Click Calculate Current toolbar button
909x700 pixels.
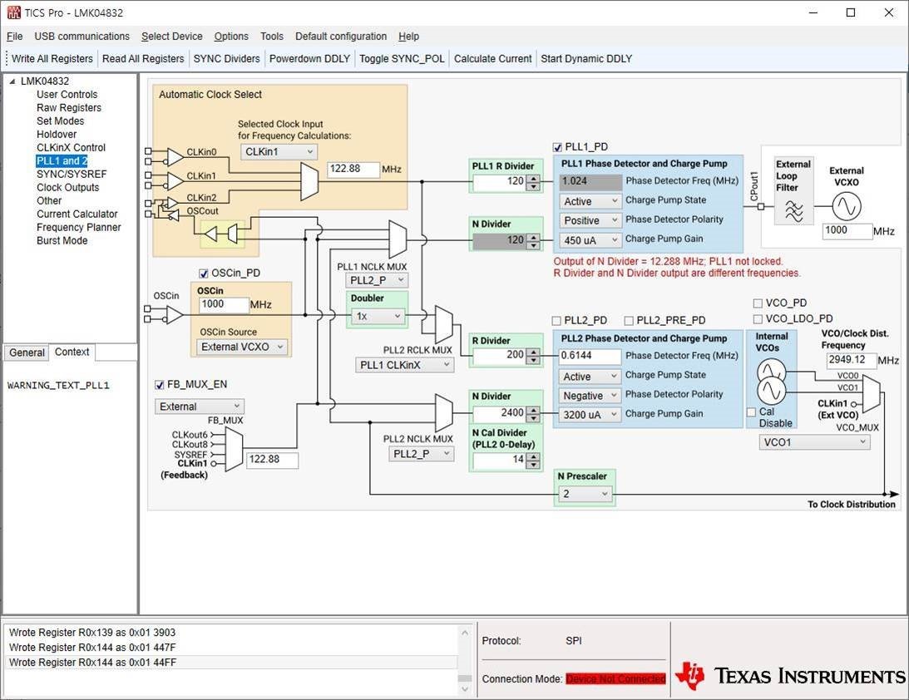(x=493, y=58)
